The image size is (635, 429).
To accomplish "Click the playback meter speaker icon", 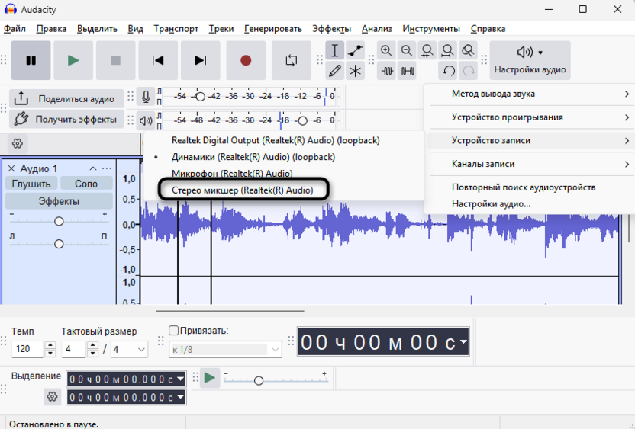I will point(146,120).
